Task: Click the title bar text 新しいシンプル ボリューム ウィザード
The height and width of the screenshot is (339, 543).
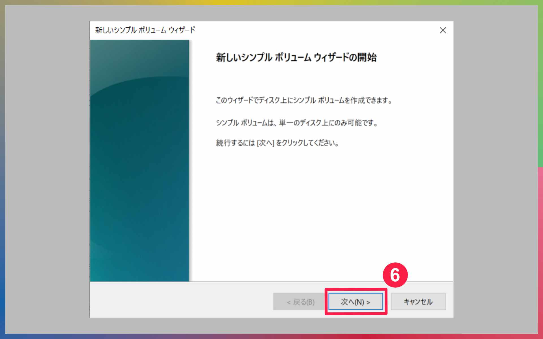Action: pyautogui.click(x=145, y=30)
